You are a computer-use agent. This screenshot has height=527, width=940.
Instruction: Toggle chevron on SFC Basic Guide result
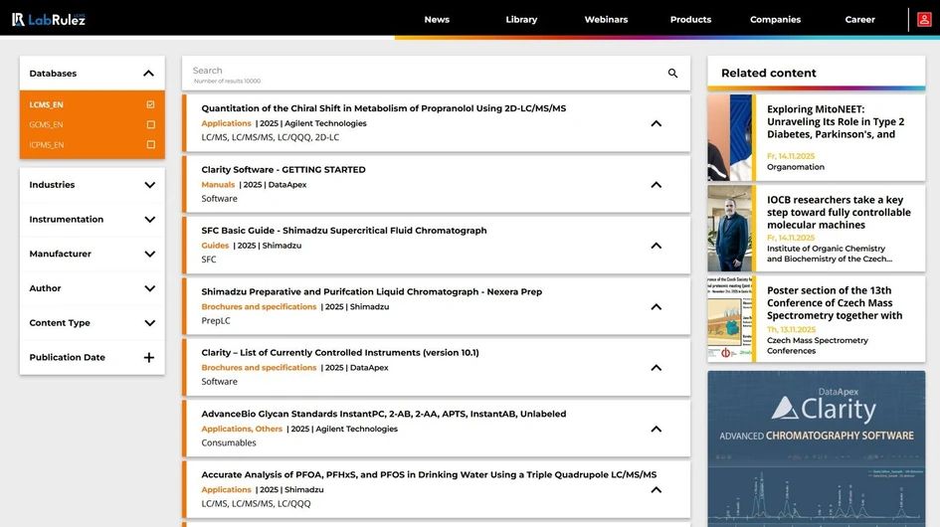tap(656, 246)
